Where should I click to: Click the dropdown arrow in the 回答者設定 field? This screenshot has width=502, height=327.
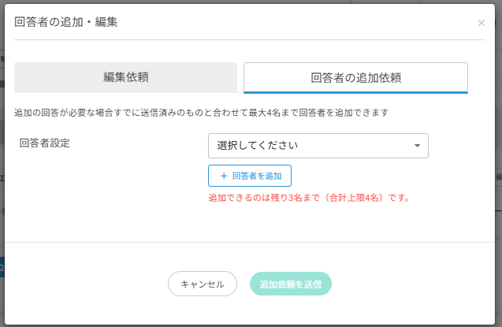[417, 146]
